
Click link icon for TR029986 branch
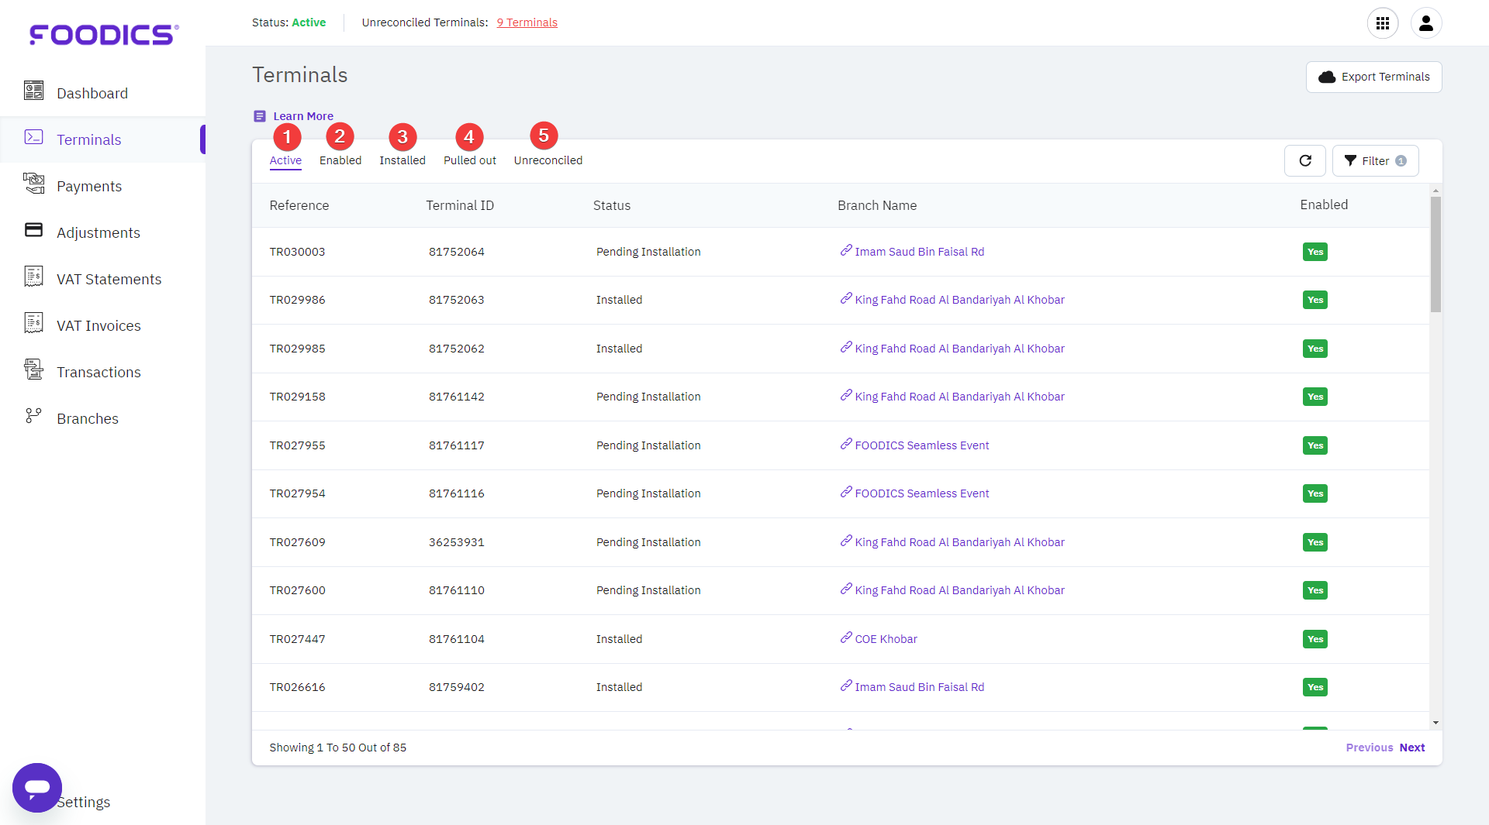[x=846, y=298]
